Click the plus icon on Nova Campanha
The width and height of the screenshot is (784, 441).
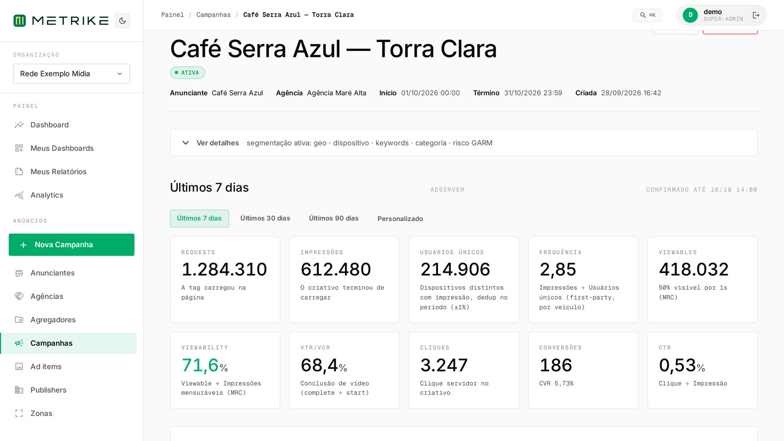[x=23, y=245]
